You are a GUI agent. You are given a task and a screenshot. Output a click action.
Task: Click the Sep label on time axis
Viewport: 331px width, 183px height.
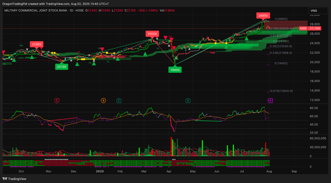point(294,171)
